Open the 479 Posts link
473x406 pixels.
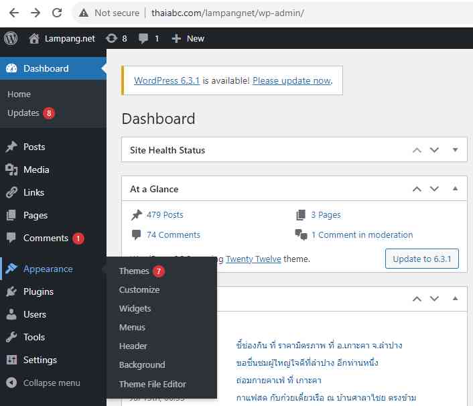(x=165, y=214)
